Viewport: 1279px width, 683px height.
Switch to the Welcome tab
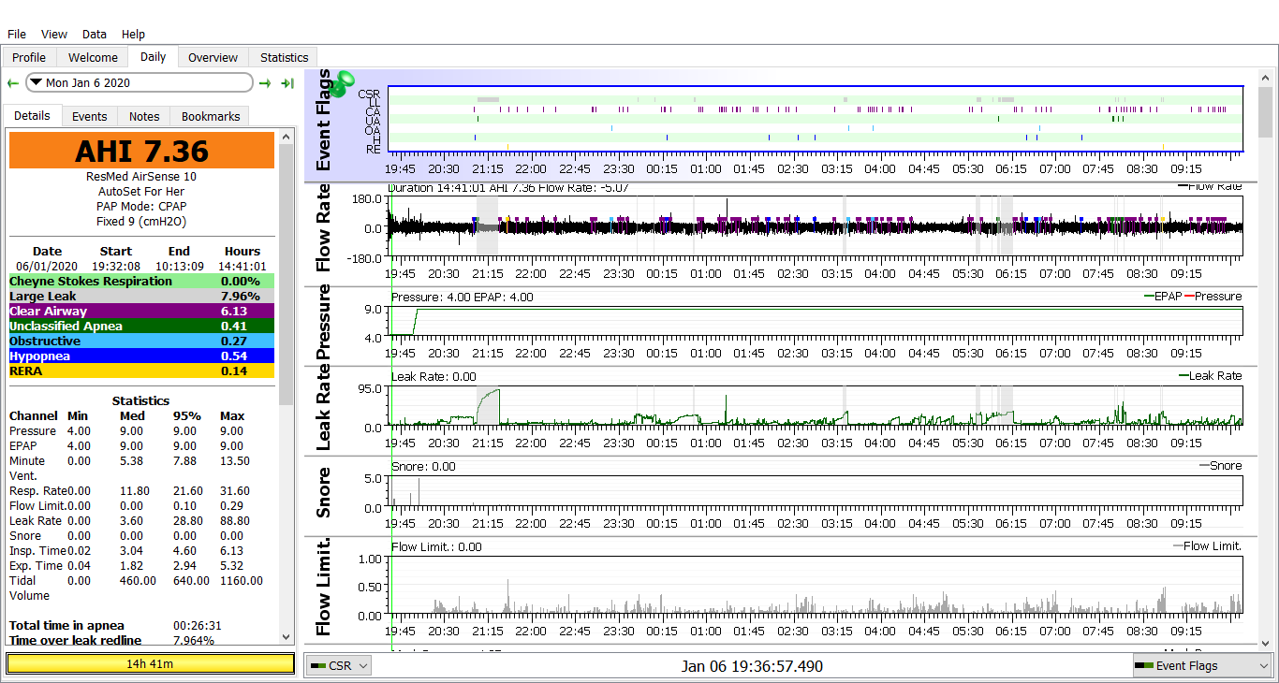pos(93,57)
